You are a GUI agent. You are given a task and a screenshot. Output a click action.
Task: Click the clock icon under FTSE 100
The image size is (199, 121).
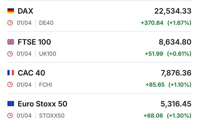click(10, 54)
